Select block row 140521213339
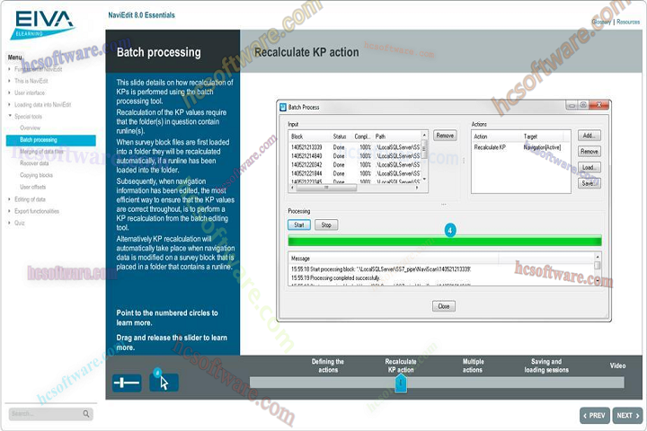 point(355,147)
